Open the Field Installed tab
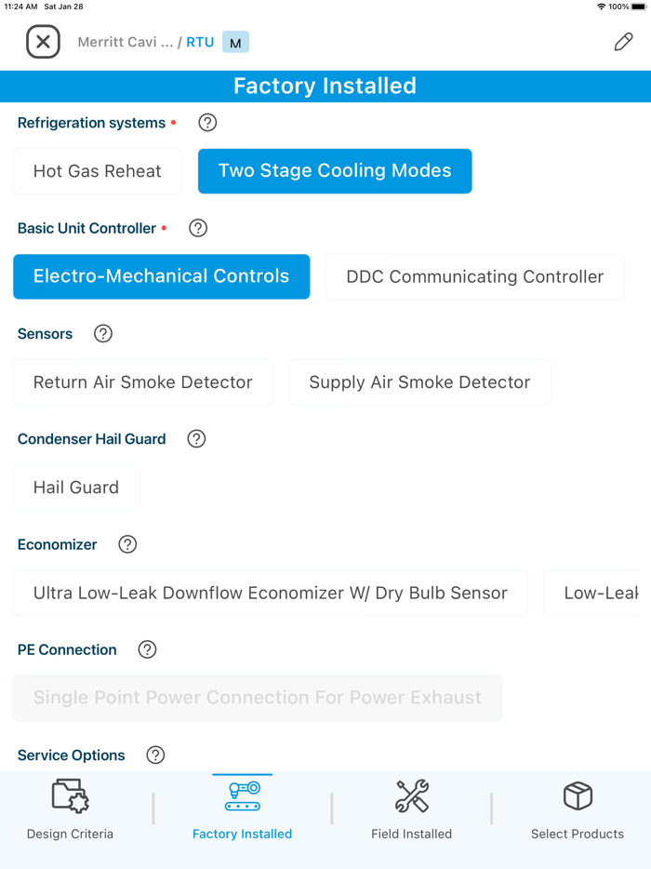 [x=412, y=809]
